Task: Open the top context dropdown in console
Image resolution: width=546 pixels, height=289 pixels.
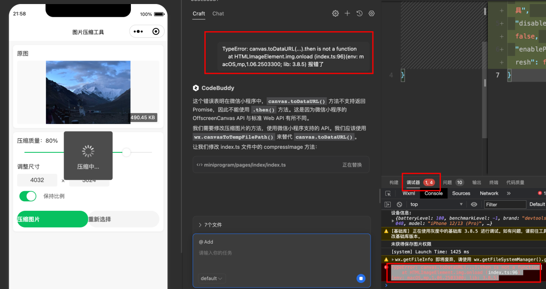Action: coord(437,205)
